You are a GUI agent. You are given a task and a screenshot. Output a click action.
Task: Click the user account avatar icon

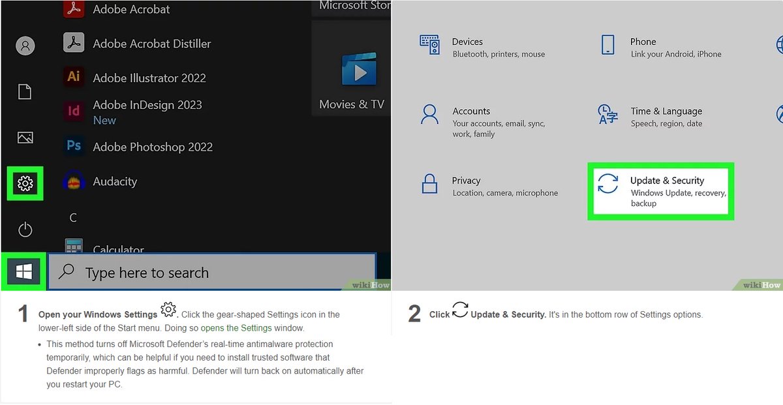(25, 46)
